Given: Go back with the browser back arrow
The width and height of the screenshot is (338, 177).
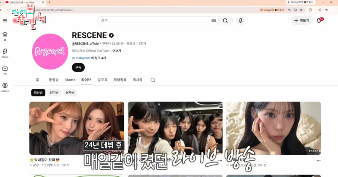Looking at the screenshot, I should 1,10.
